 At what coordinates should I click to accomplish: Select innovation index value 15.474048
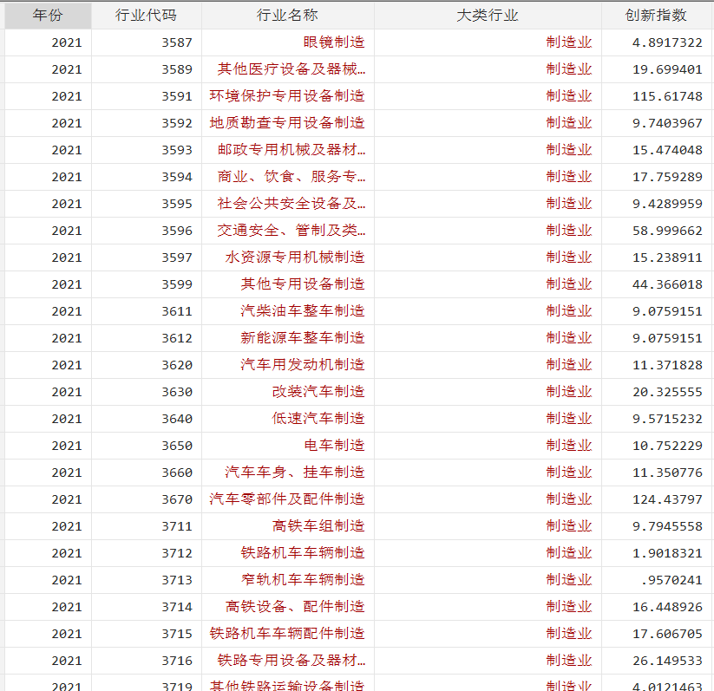click(656, 150)
